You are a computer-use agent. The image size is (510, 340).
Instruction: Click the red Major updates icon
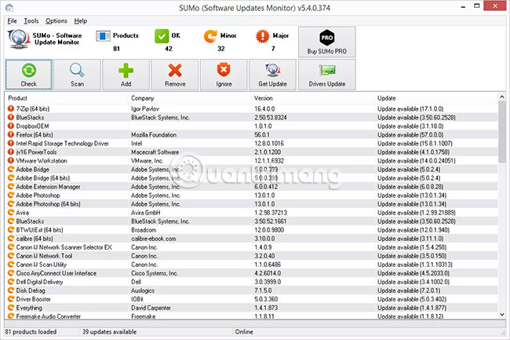click(263, 36)
